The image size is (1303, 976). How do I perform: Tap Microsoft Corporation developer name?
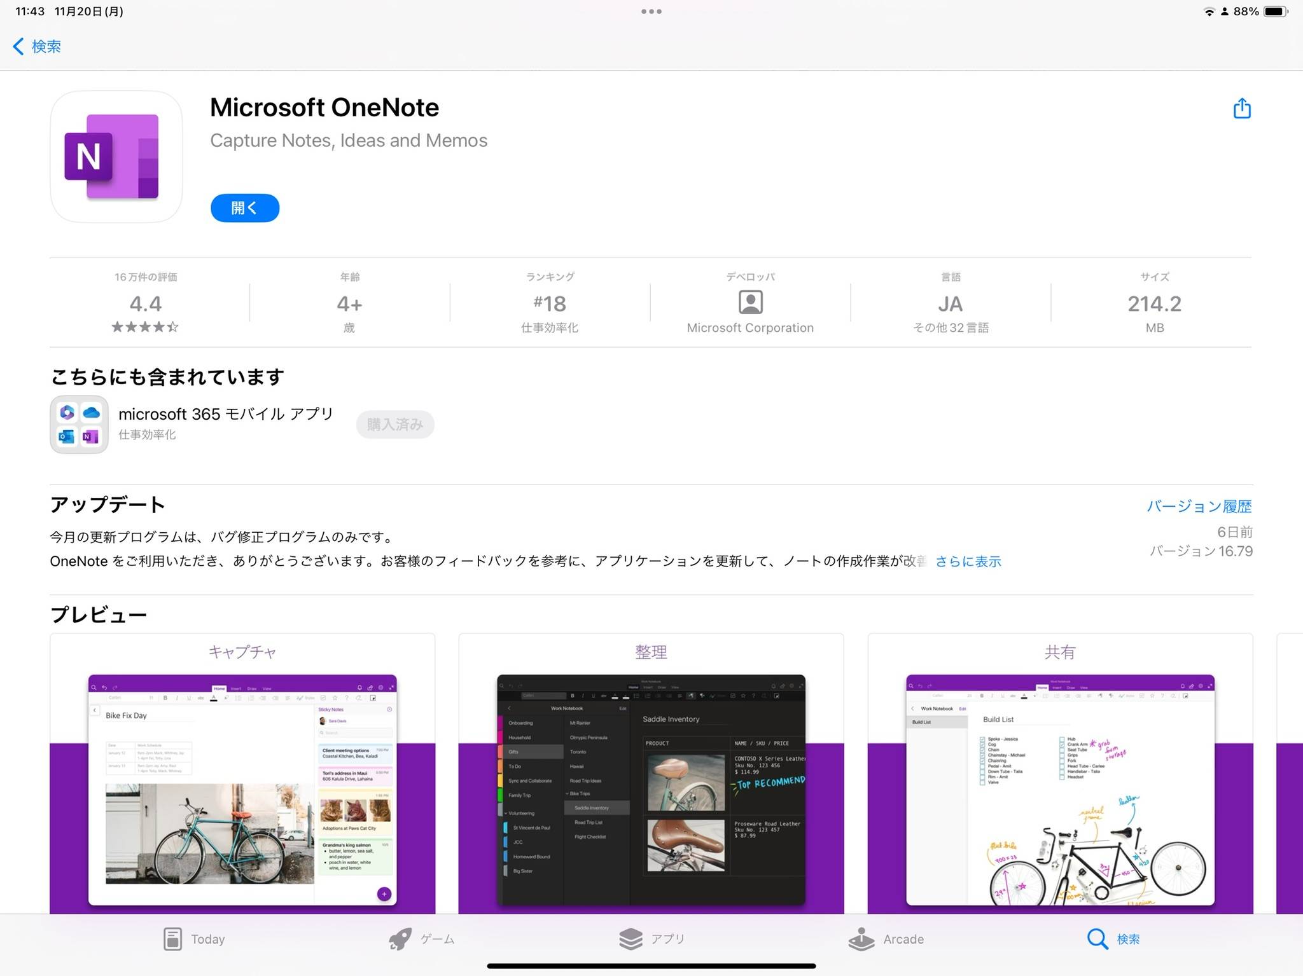[x=750, y=328]
